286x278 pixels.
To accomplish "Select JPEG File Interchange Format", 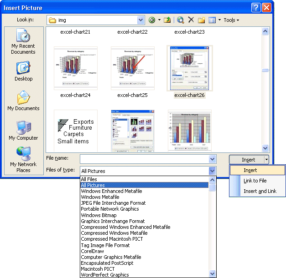I will click(x=145, y=203).
